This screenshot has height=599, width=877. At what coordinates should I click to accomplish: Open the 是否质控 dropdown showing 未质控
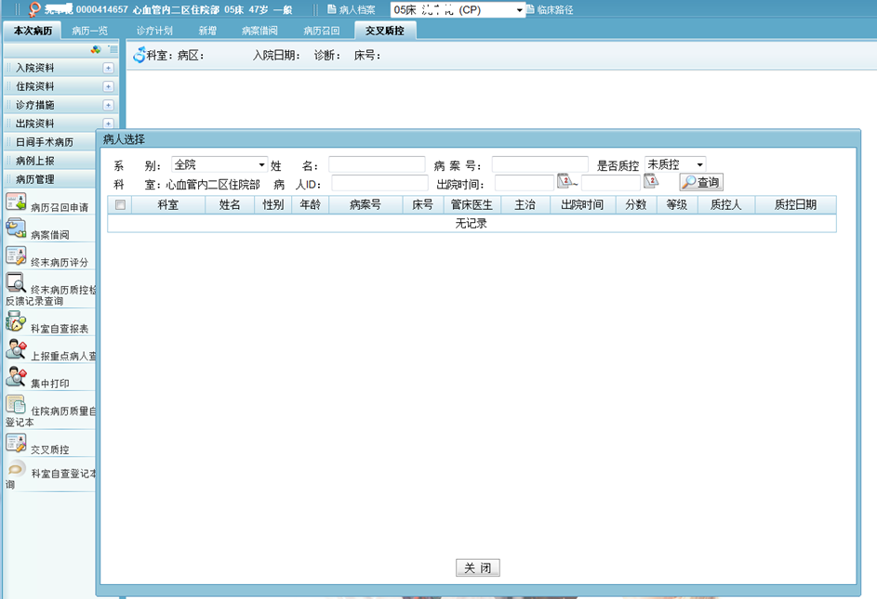pyautogui.click(x=675, y=164)
